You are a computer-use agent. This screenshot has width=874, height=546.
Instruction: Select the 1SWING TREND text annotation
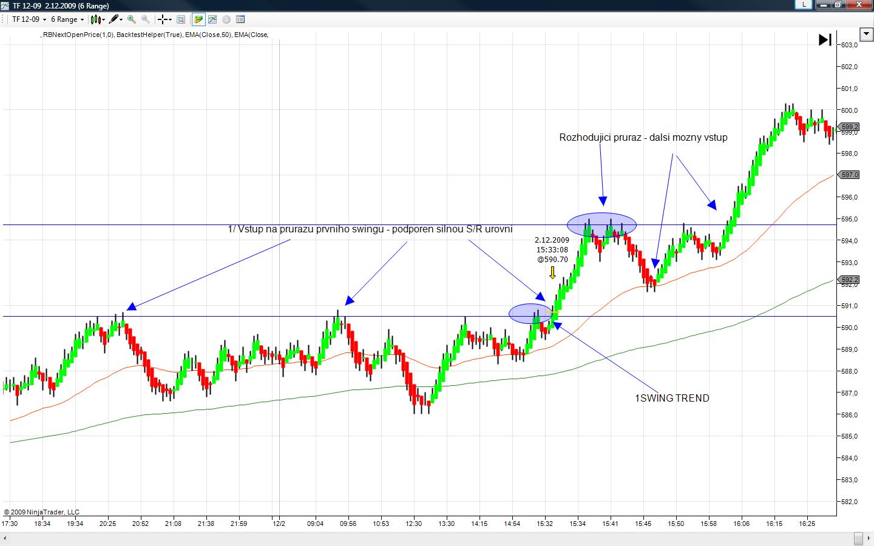click(x=672, y=399)
